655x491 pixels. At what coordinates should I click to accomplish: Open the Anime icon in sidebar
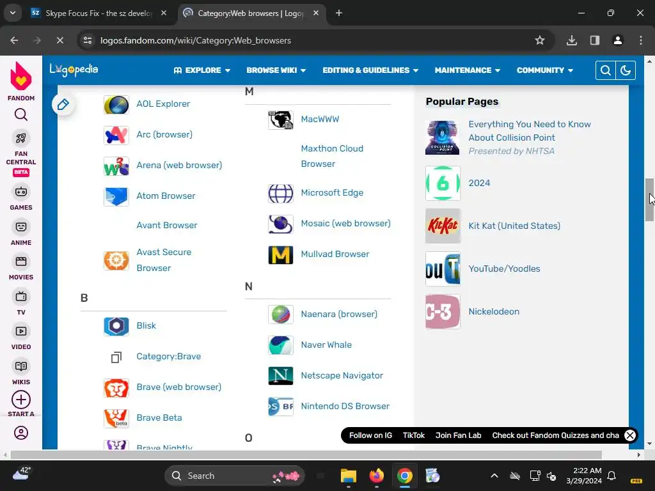(x=21, y=227)
